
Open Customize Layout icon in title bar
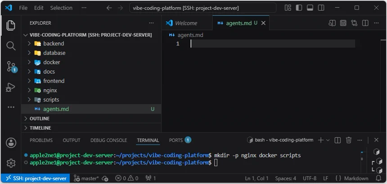click(x=288, y=8)
